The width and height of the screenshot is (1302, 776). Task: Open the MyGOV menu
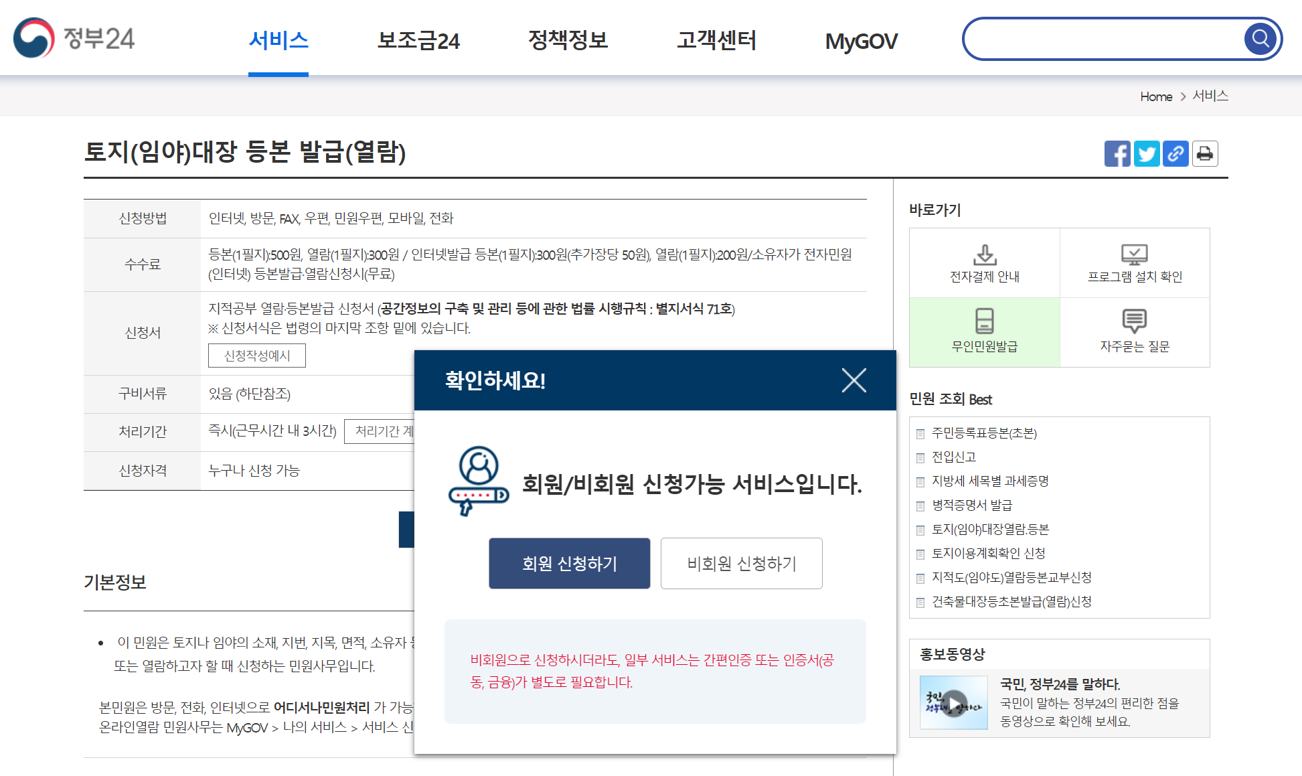pos(862,41)
